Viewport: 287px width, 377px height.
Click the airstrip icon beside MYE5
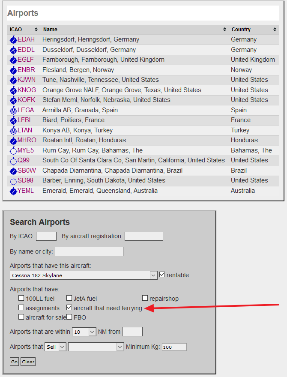click(13, 151)
